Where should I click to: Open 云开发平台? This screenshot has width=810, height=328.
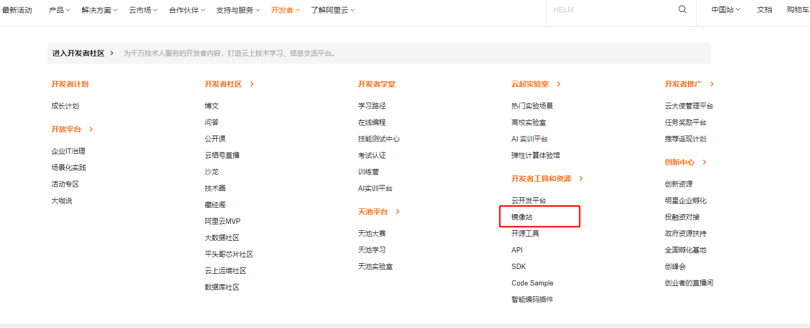[x=529, y=200]
